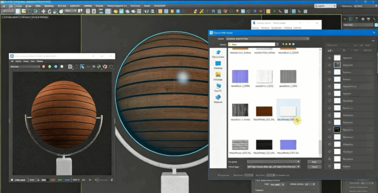Open the Modify tab in command panel
Screen dimensions: 378x193
point(351,19)
